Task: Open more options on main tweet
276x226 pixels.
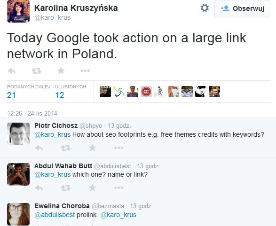Action: tap(85, 70)
